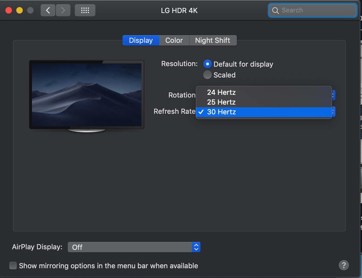Click the display preview thumbnail
Image resolution: width=362 pixels, height=278 pixels.
[x=87, y=96]
